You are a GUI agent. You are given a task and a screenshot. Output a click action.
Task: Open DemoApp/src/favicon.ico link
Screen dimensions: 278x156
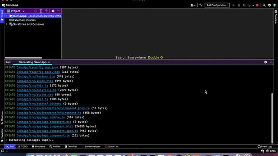tap(36, 77)
